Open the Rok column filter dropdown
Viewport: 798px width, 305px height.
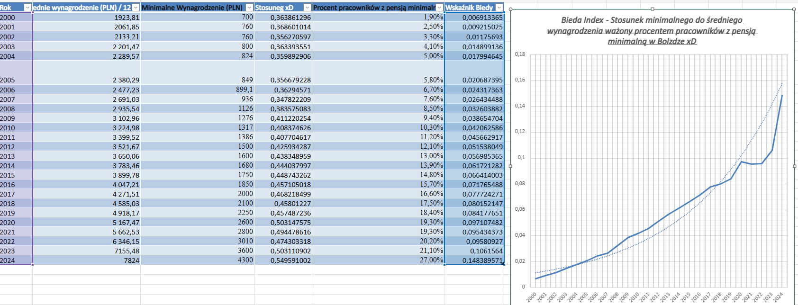click(27, 8)
